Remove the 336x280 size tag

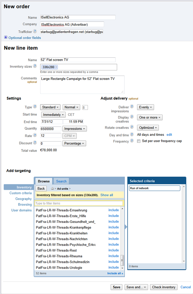pos(56,67)
